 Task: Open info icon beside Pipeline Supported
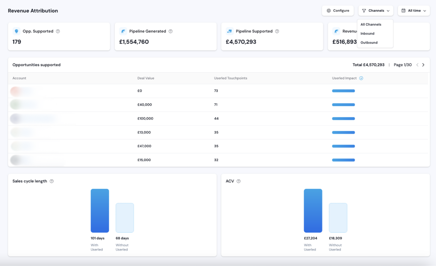click(277, 31)
